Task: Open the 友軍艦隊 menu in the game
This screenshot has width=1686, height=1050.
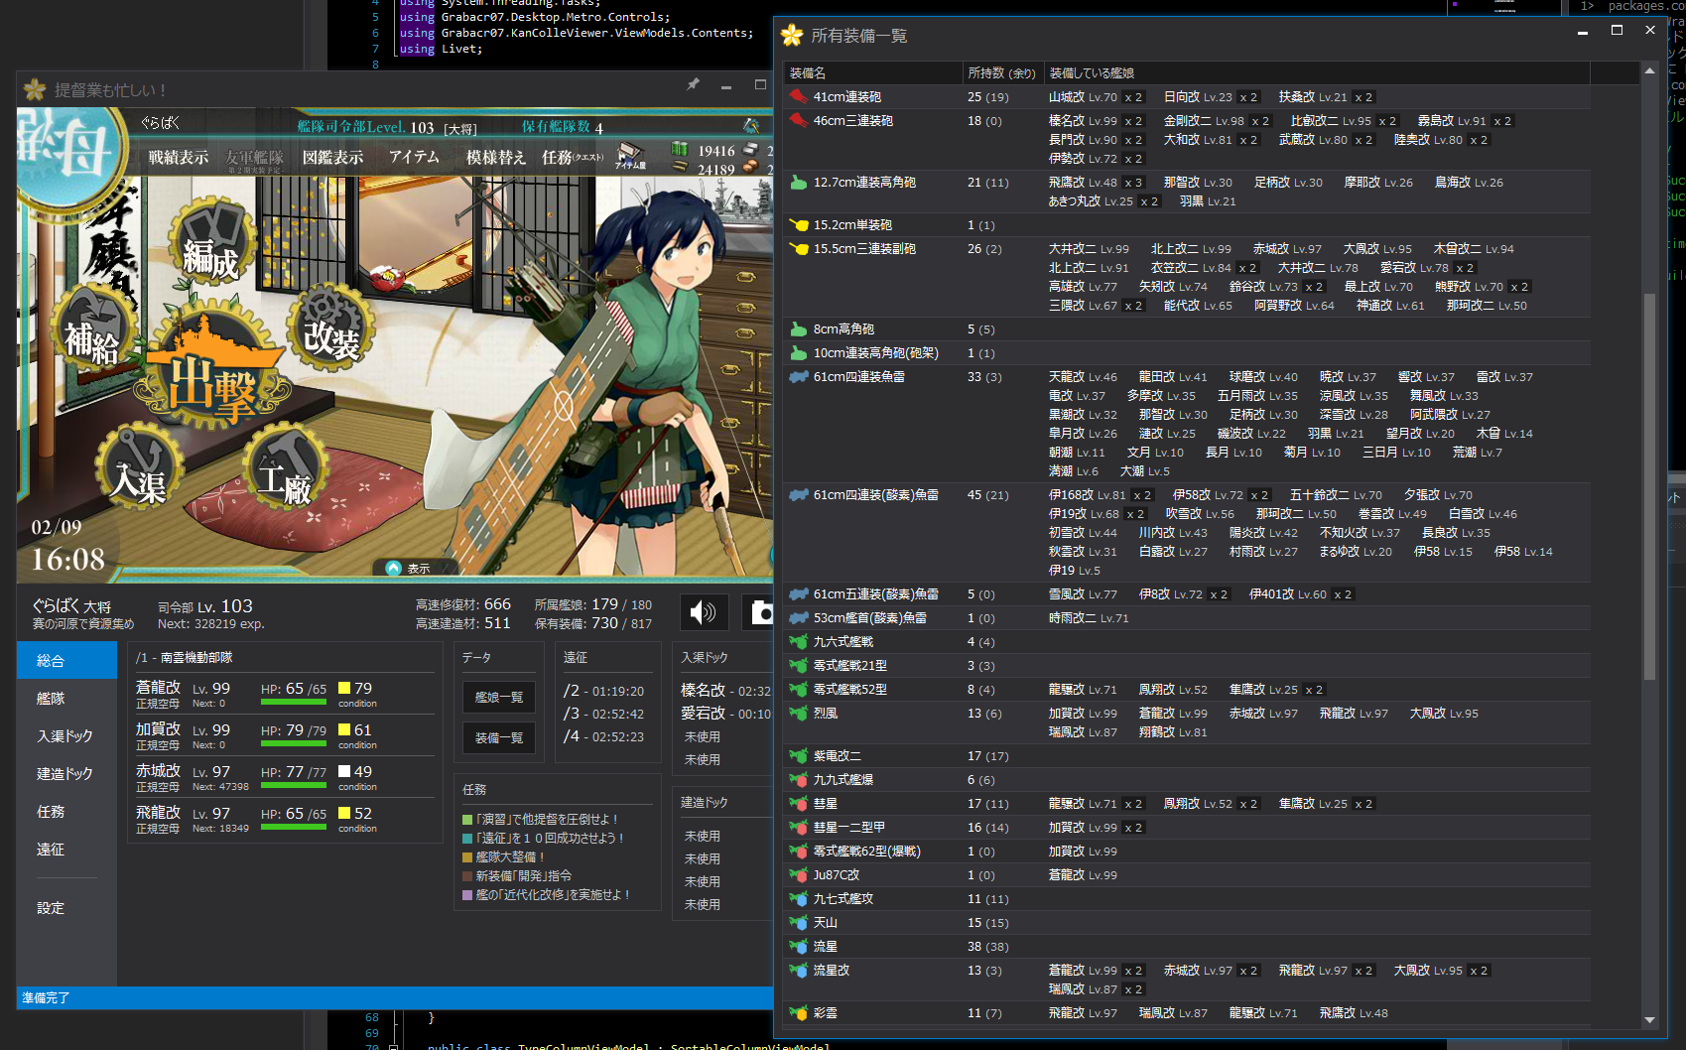Action: coord(254,159)
